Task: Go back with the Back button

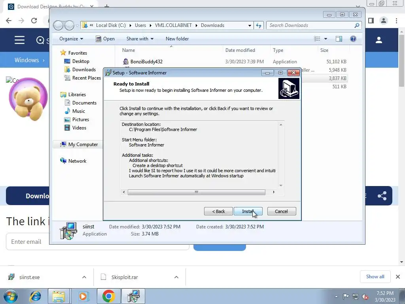Action: (218, 211)
